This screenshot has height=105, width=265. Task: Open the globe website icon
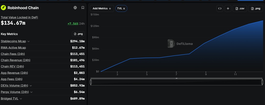click(75, 8)
